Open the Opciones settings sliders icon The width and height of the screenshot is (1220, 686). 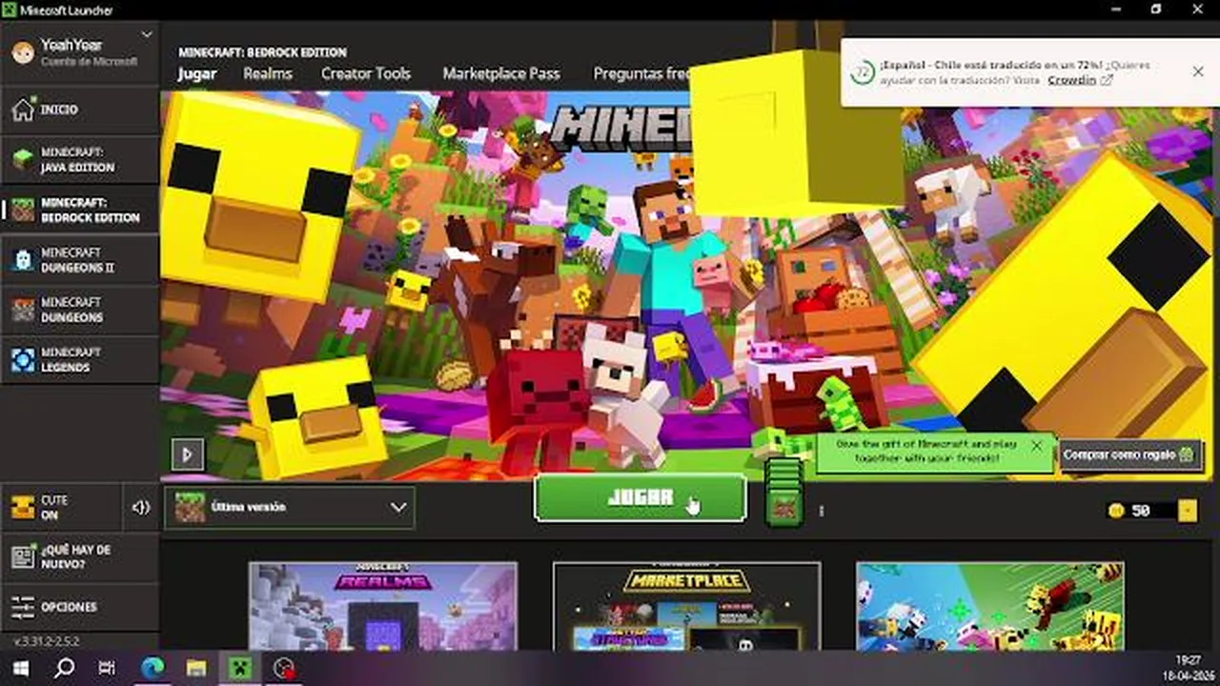click(x=23, y=607)
